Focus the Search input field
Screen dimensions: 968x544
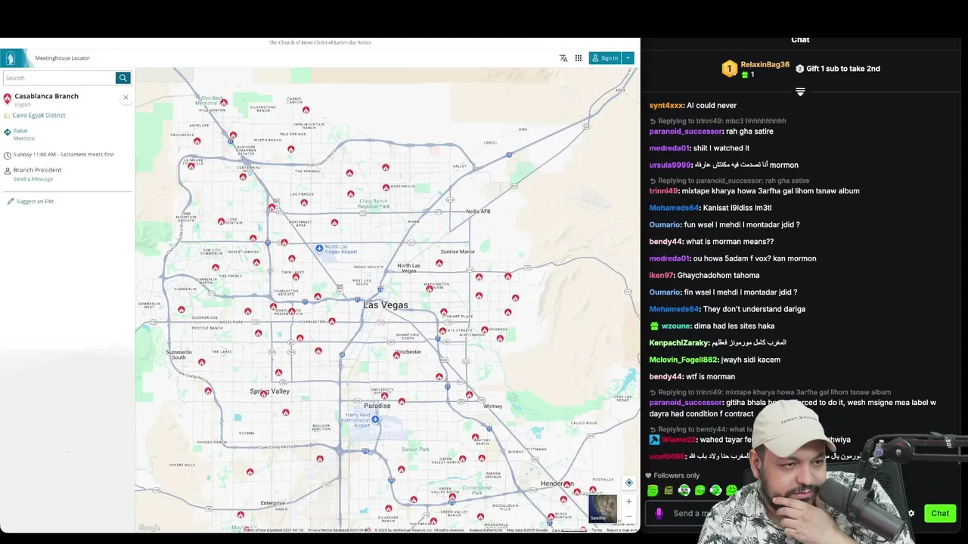coord(59,78)
